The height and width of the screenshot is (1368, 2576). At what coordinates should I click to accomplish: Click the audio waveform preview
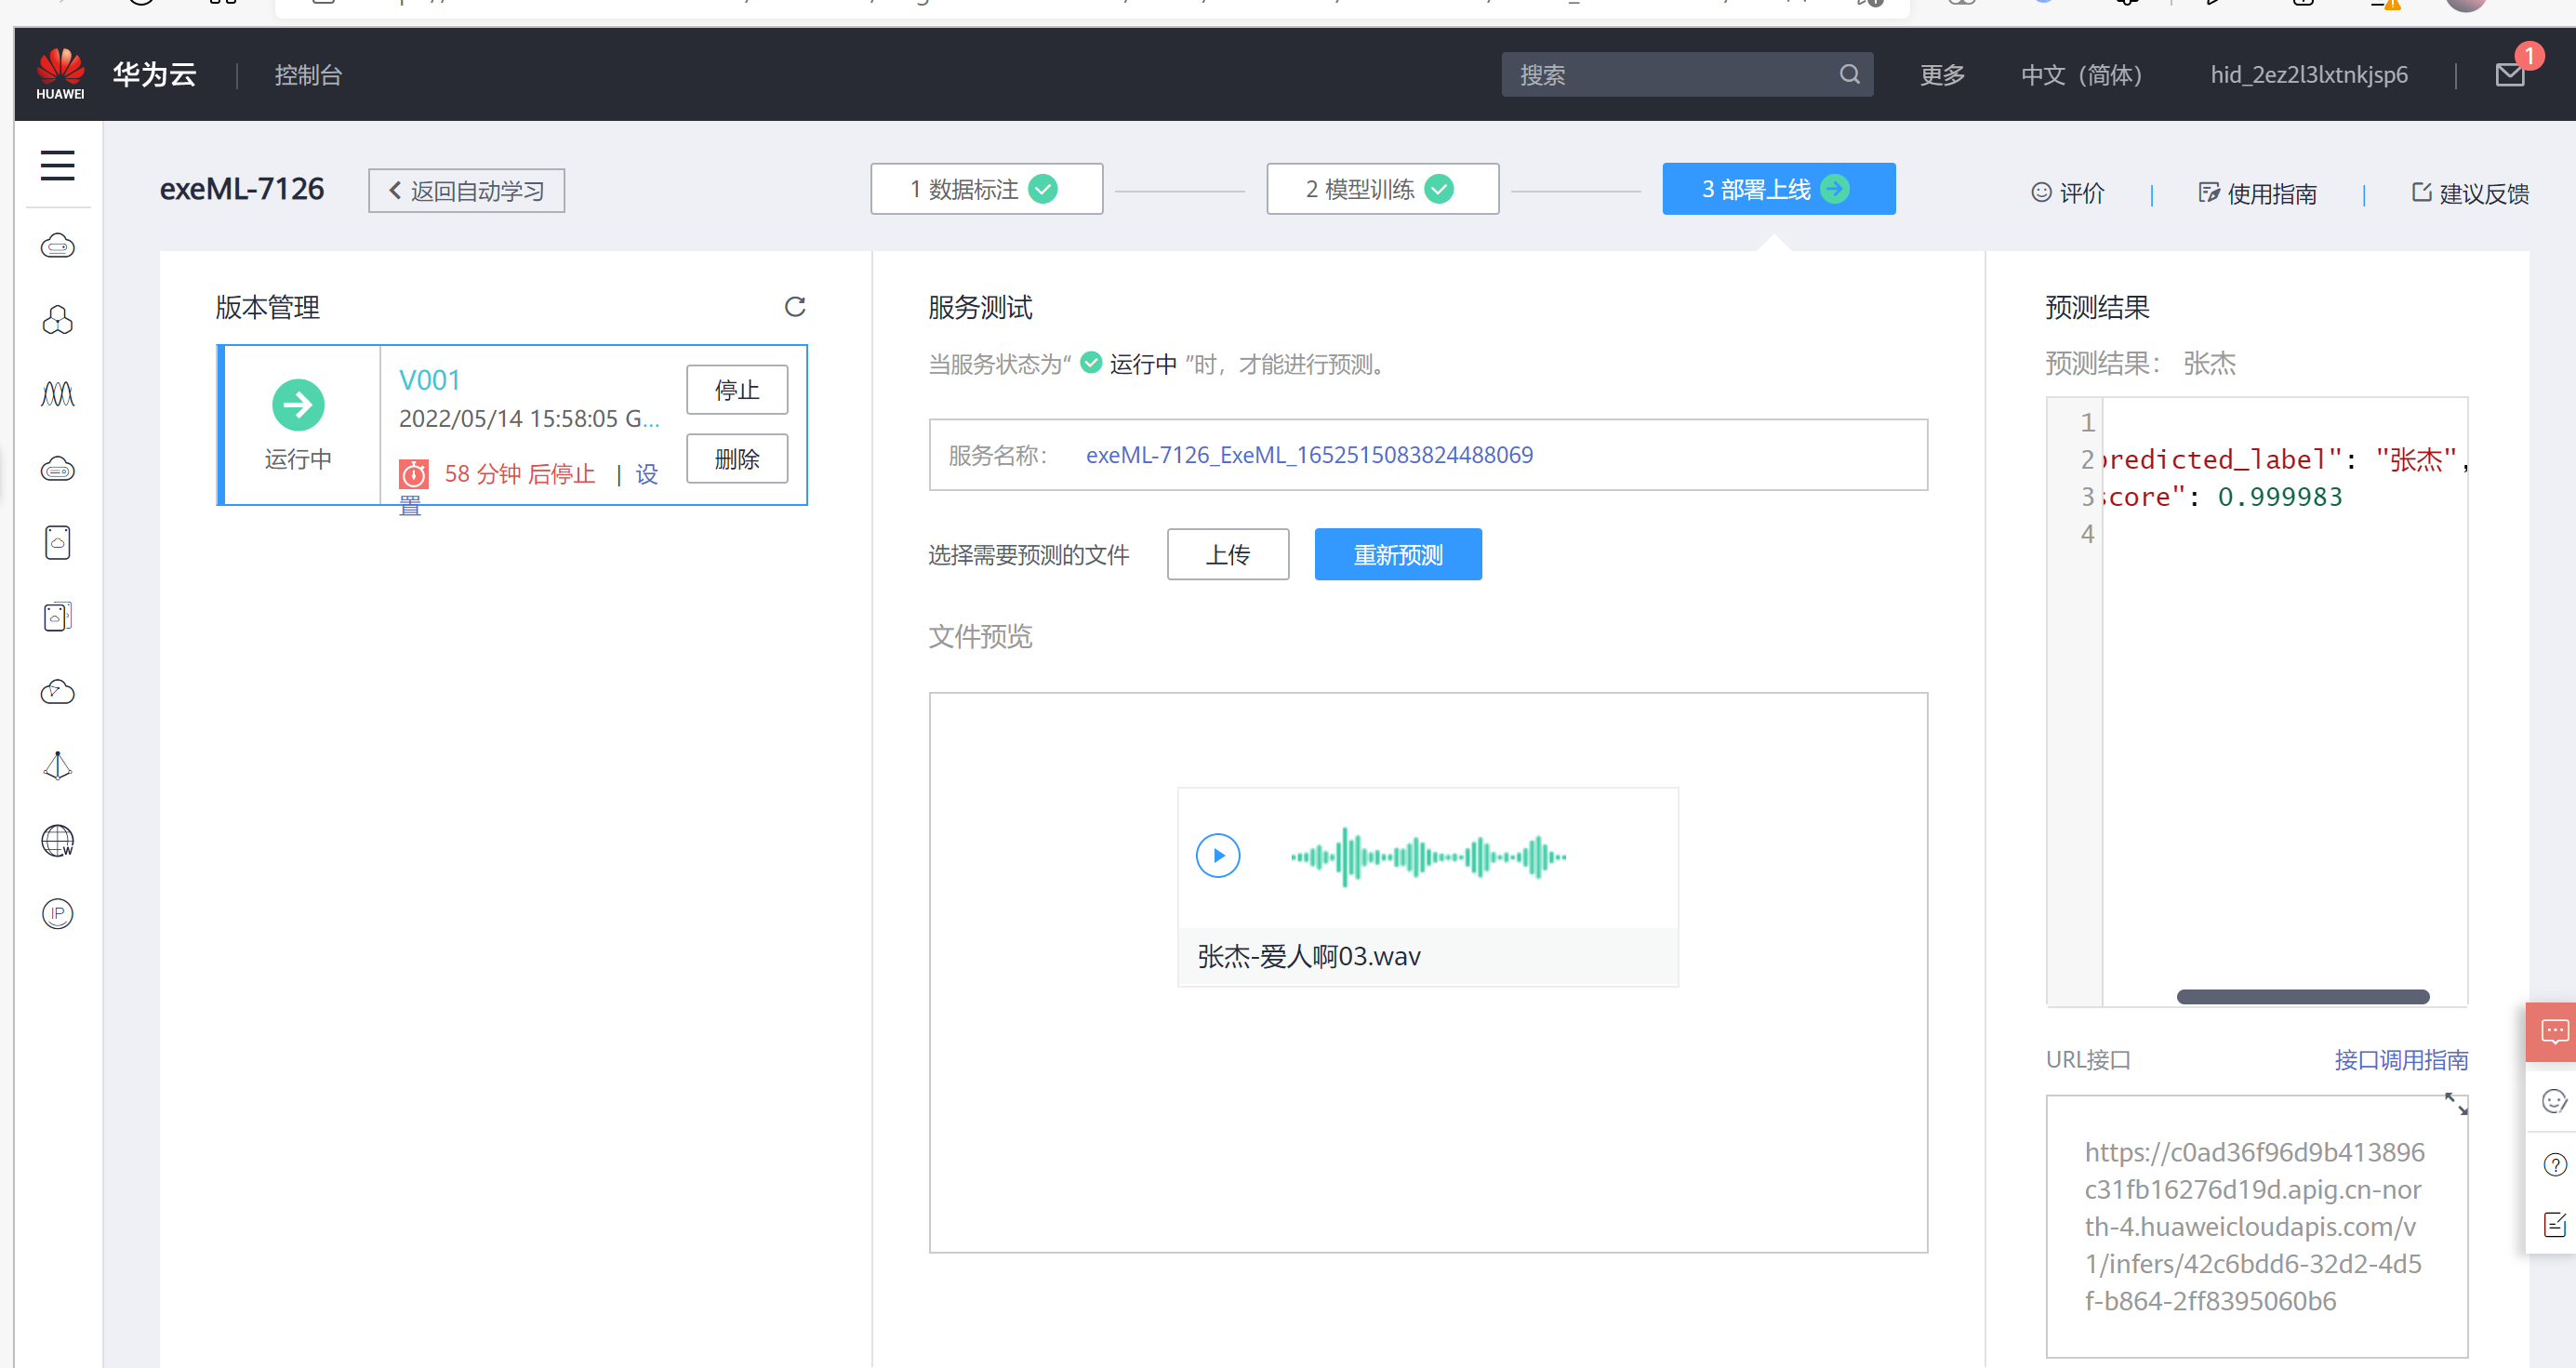(1428, 856)
